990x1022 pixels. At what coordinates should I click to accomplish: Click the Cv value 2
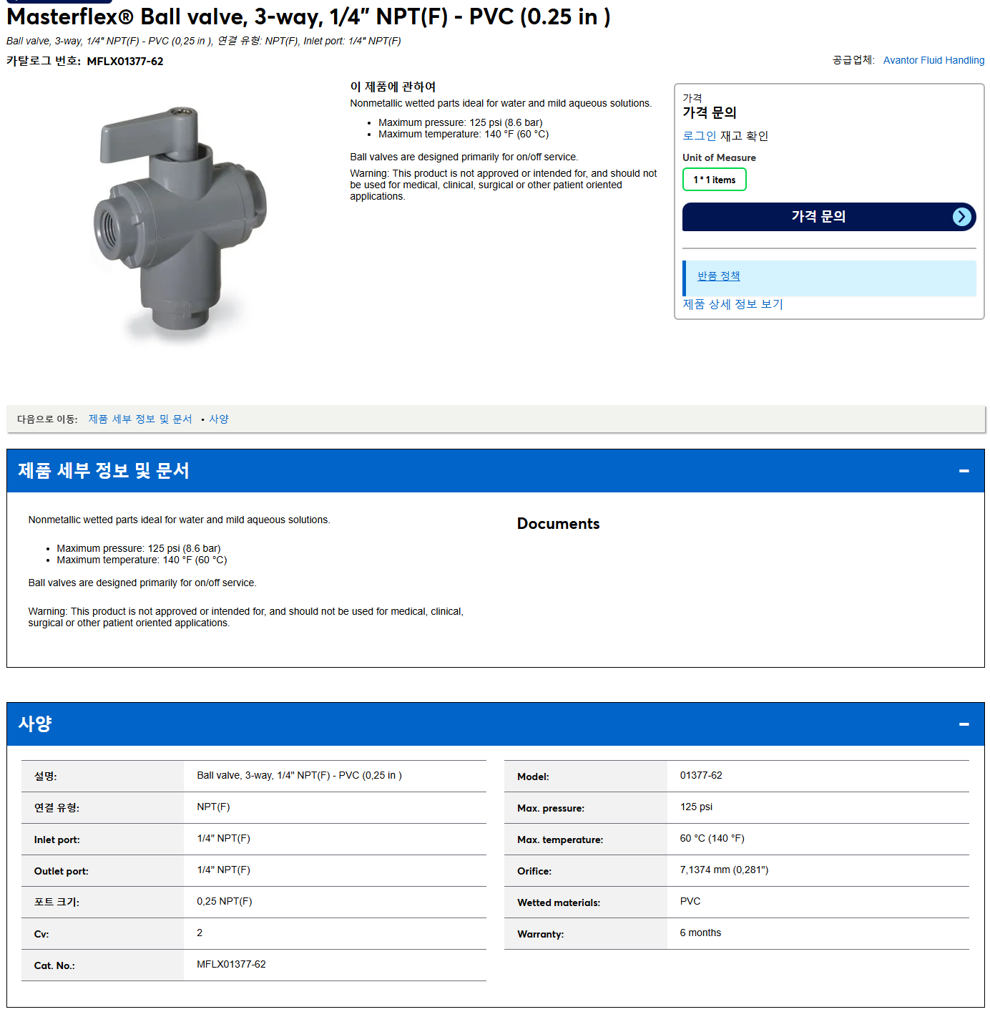(200, 933)
